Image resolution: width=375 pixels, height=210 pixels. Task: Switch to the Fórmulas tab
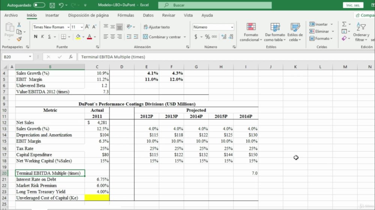coord(126,15)
